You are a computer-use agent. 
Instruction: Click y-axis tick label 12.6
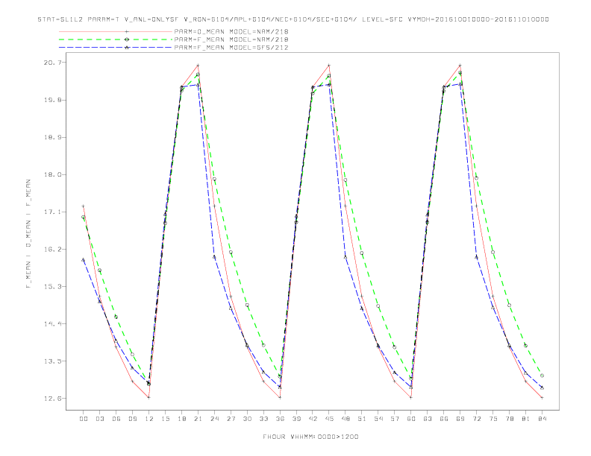[x=53, y=399]
